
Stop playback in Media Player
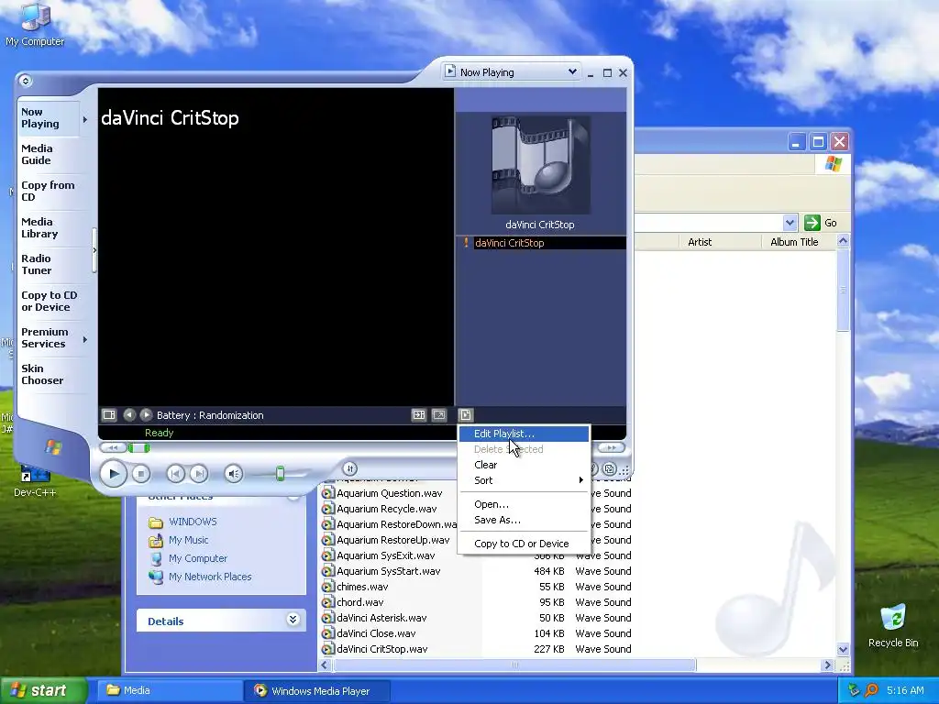pos(140,474)
